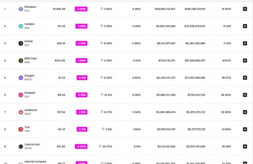Viewport: 253px width, 164px height.
Task: Click the Cardano coin logo icon
Action: click(21, 26)
